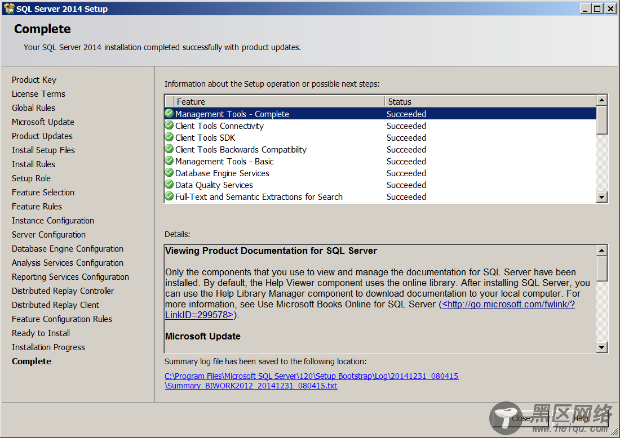The height and width of the screenshot is (438, 620).
Task: Click the feature list scrollbar thumb
Action: (x=601, y=120)
